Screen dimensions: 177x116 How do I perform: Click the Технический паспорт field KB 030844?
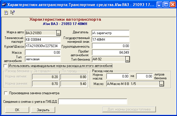tap(43, 40)
